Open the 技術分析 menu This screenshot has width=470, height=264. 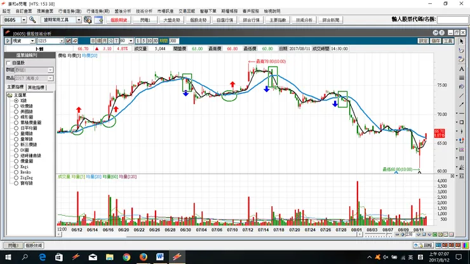point(144,11)
